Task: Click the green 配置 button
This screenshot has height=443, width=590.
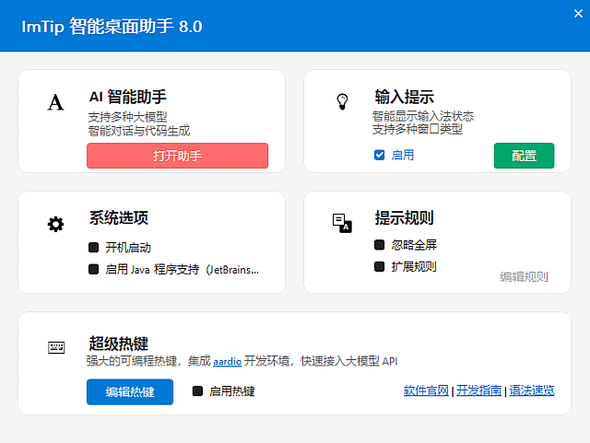Action: [524, 156]
